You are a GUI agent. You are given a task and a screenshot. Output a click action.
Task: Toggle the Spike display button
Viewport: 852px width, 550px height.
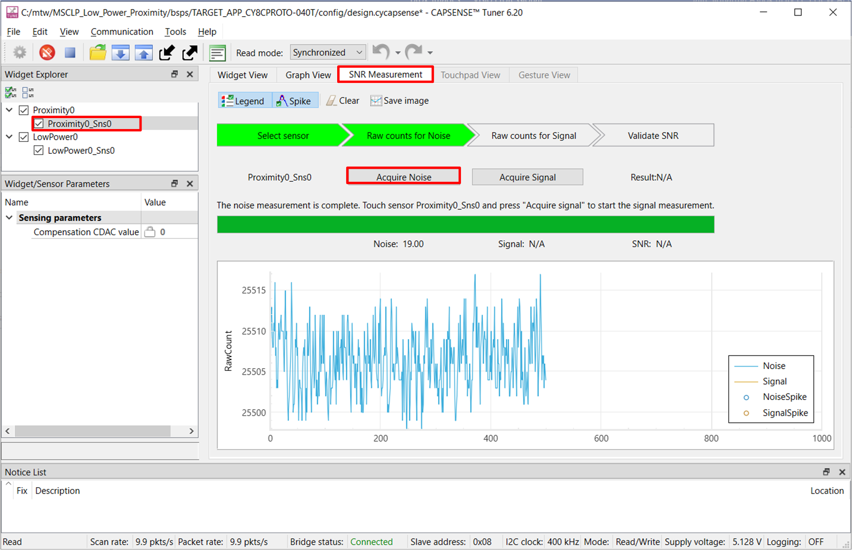click(295, 100)
